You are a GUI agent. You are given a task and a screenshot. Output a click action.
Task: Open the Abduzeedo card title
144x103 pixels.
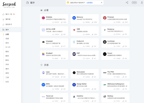point(81,72)
